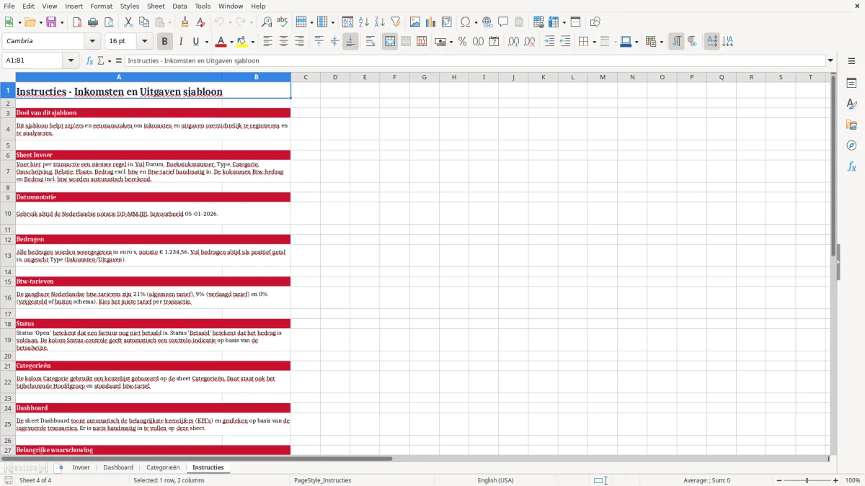Open the Function Wizard by the formula bar
The width and height of the screenshot is (865, 486).
(90, 60)
